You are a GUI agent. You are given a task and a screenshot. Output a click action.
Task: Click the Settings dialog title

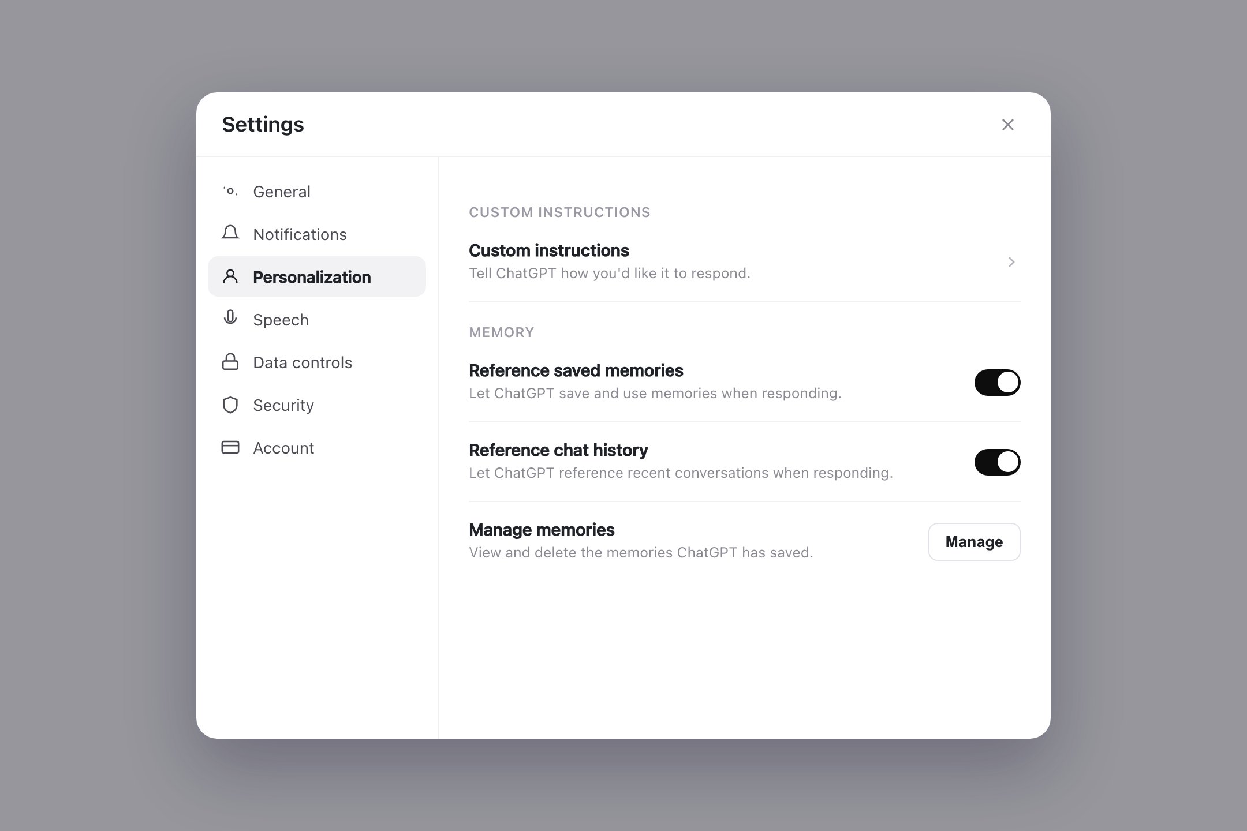click(263, 125)
